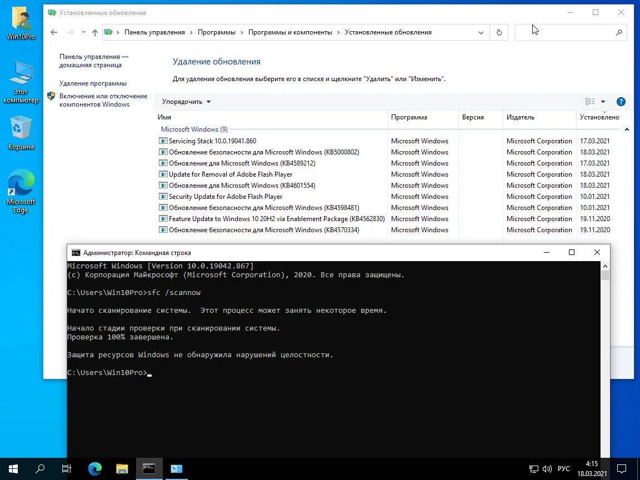Screen dimensions: 640x480
Task: Open Task View on the taskbar
Action: (67, 468)
